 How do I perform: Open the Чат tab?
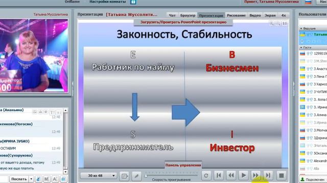coord(172,15)
